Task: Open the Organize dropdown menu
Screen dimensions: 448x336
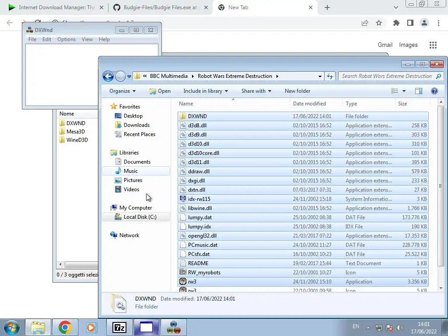Action: tap(122, 91)
